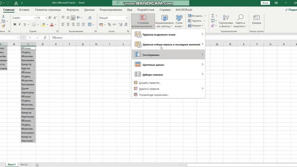The image size is (297, 167).
Task: Open the Наборы значков submenu
Action: click(168, 74)
